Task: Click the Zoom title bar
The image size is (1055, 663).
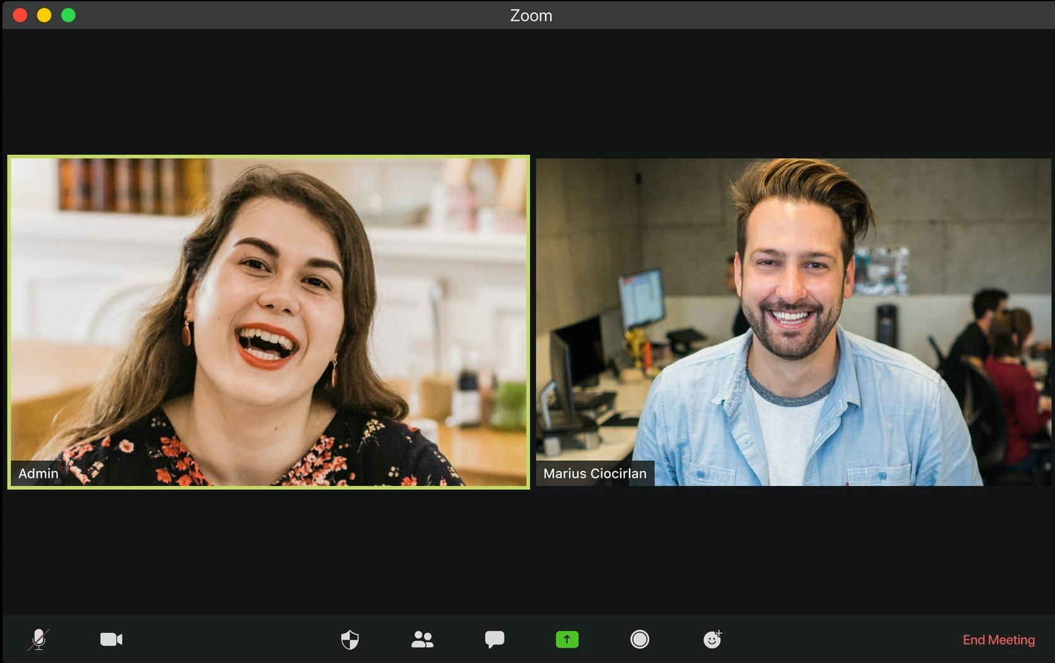Action: pyautogui.click(x=530, y=15)
